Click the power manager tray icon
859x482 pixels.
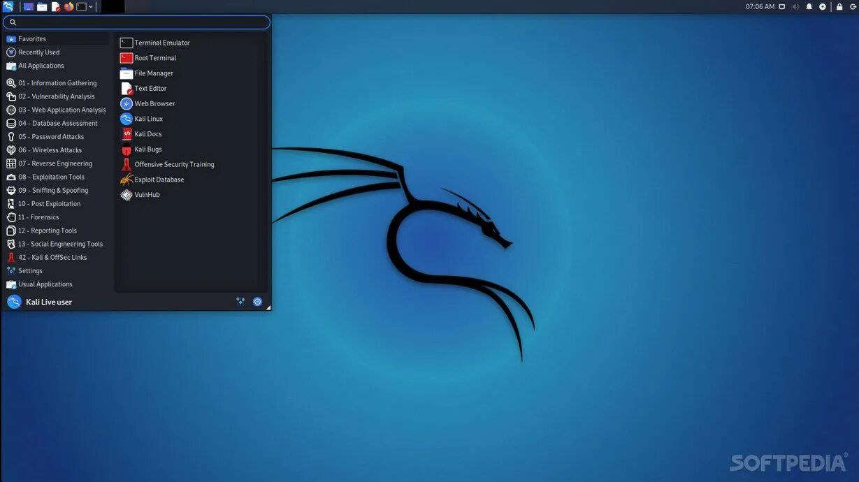click(823, 6)
